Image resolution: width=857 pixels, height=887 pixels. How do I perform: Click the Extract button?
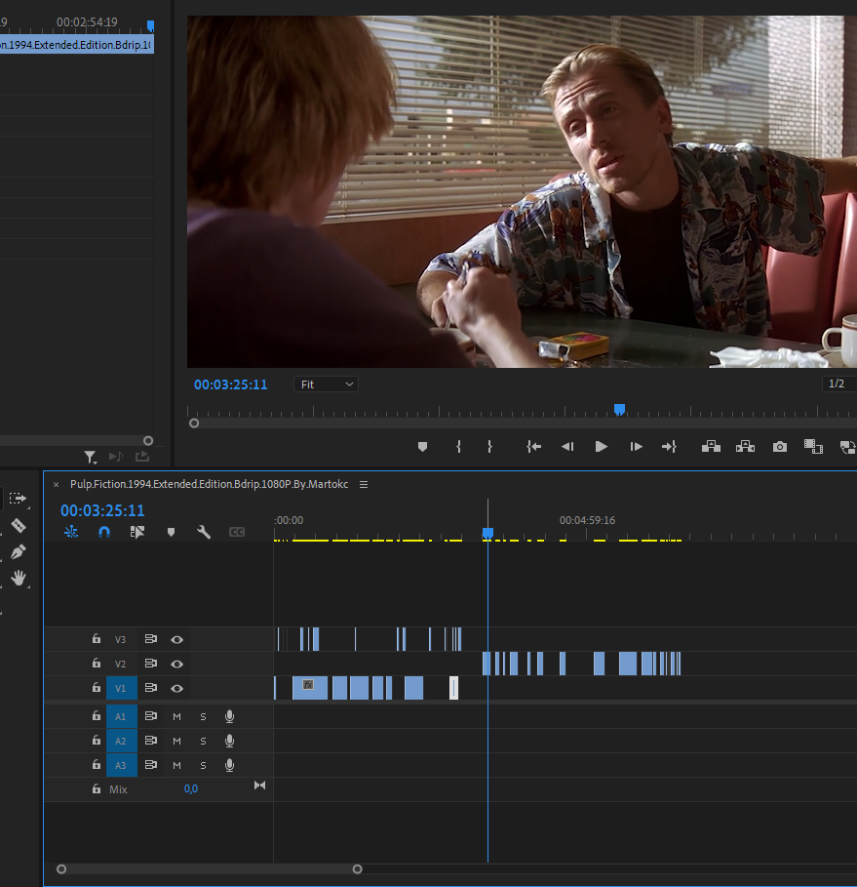click(x=746, y=447)
